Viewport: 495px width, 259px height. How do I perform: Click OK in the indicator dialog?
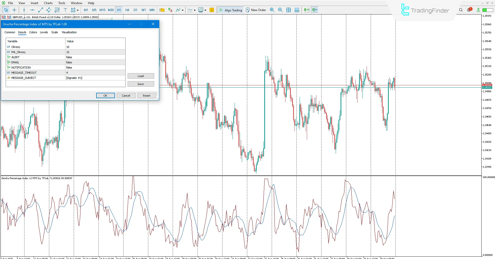coord(105,95)
